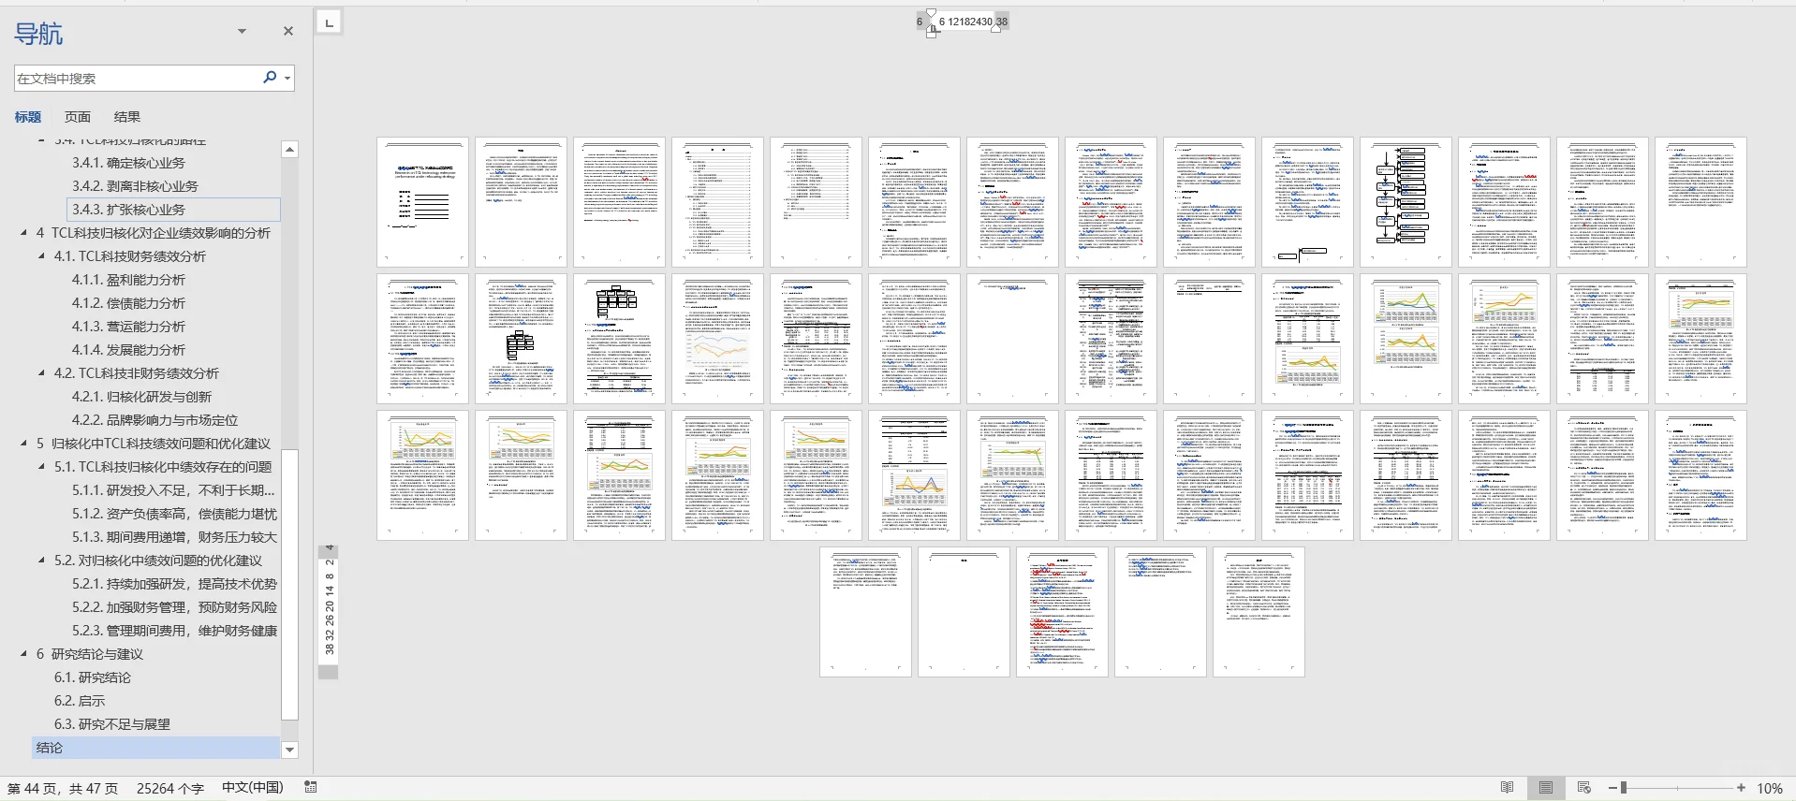Select heading 5.1.2 资产负债率高
The height and width of the screenshot is (801, 1796).
(x=174, y=514)
